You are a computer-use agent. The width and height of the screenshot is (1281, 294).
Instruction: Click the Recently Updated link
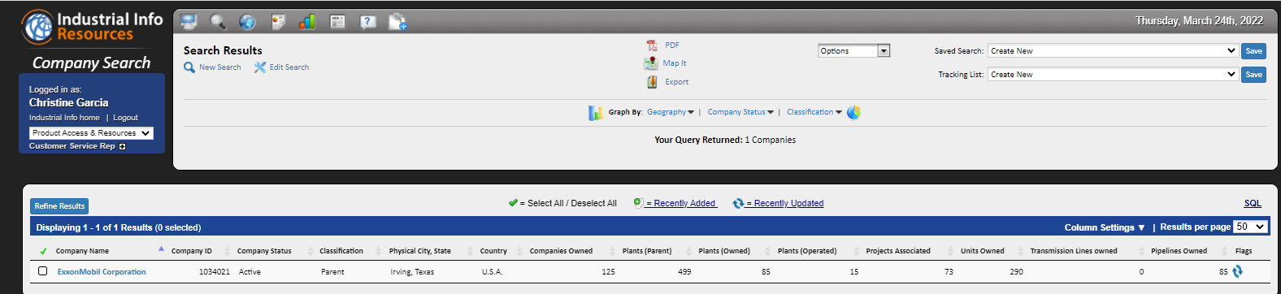785,204
